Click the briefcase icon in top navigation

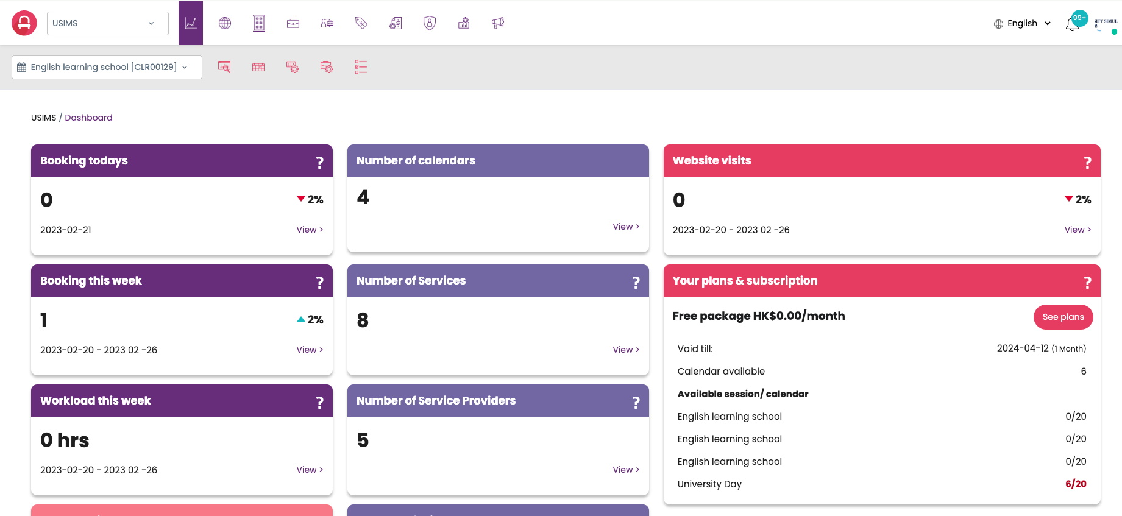point(293,23)
